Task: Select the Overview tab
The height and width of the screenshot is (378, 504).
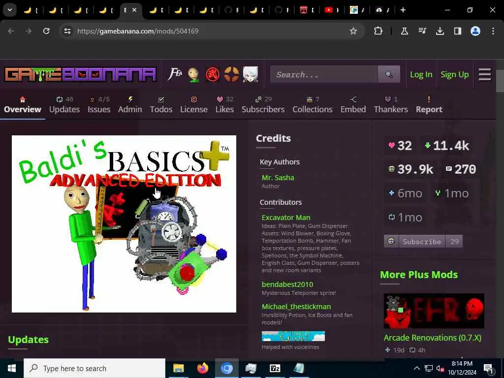Action: pos(23,105)
